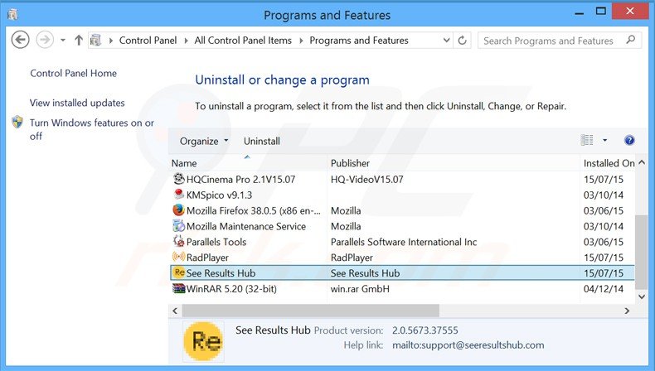Screen dimensions: 655x371
Task: Open Turn Windows features on or off
Action: coord(92,129)
